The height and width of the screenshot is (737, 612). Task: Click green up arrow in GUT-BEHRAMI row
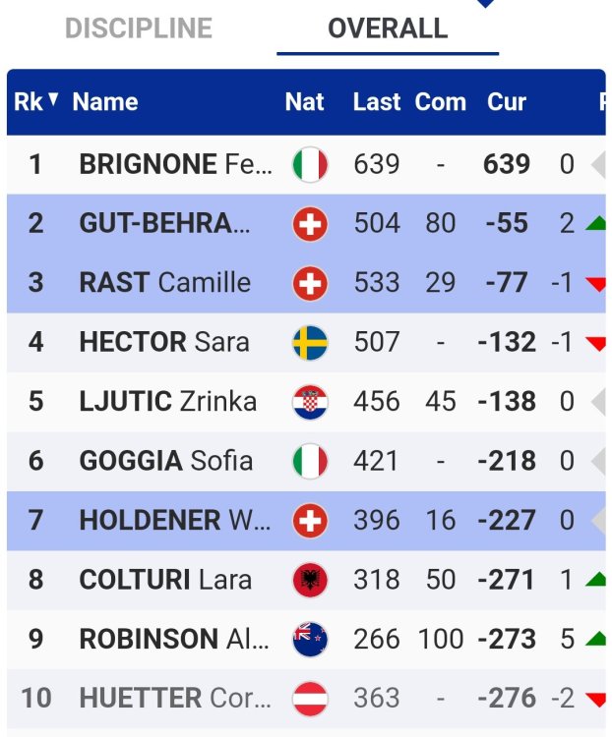point(594,224)
